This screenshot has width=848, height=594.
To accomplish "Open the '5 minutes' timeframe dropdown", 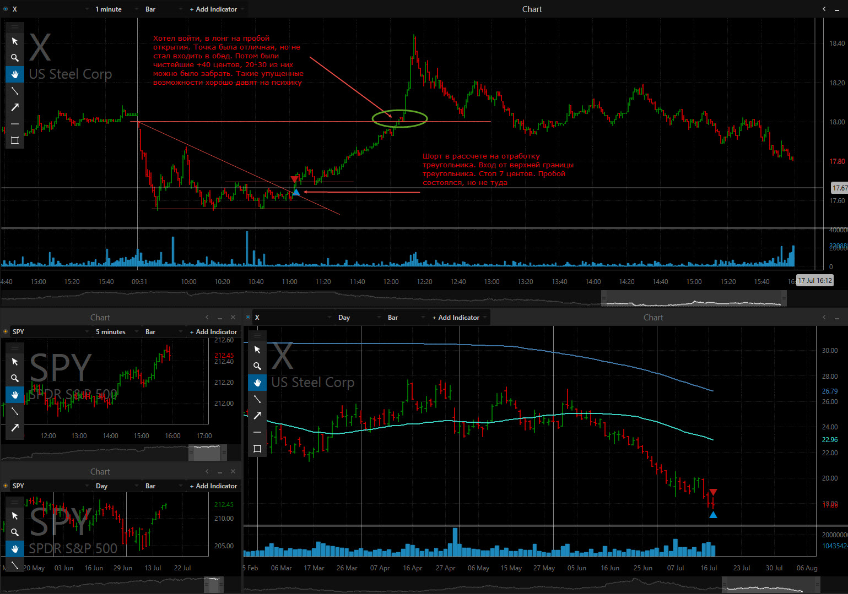I will (x=116, y=332).
